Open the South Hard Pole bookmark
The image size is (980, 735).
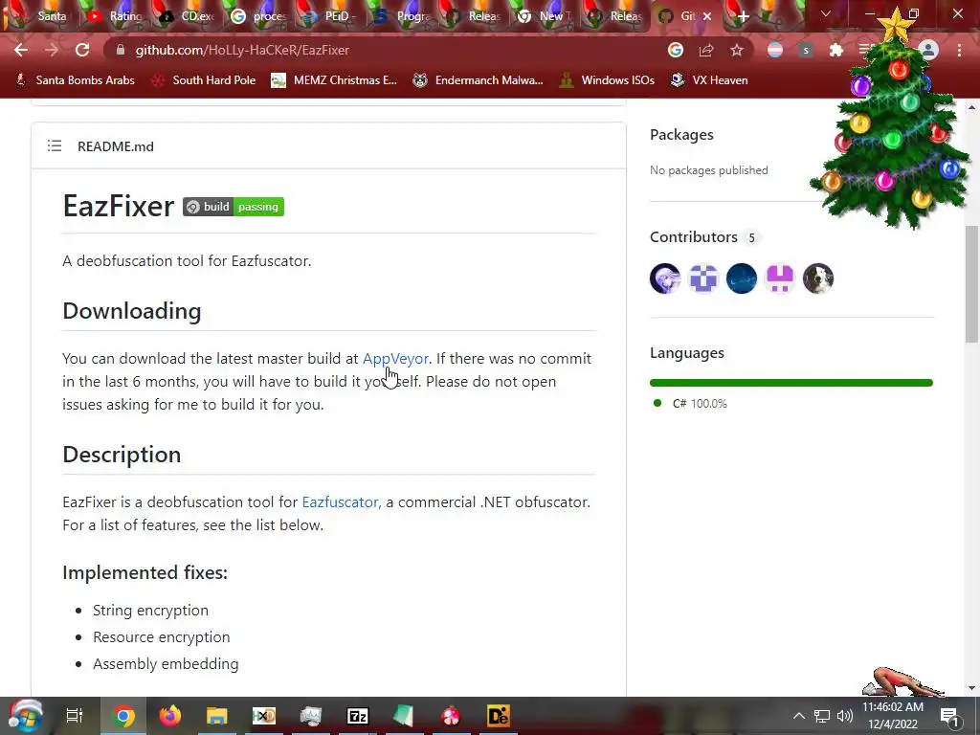pyautogui.click(x=205, y=80)
